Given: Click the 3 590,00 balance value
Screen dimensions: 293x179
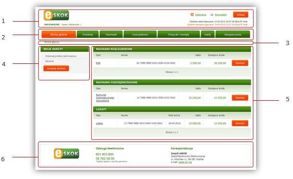Looking at the screenshot, I should click(196, 63).
